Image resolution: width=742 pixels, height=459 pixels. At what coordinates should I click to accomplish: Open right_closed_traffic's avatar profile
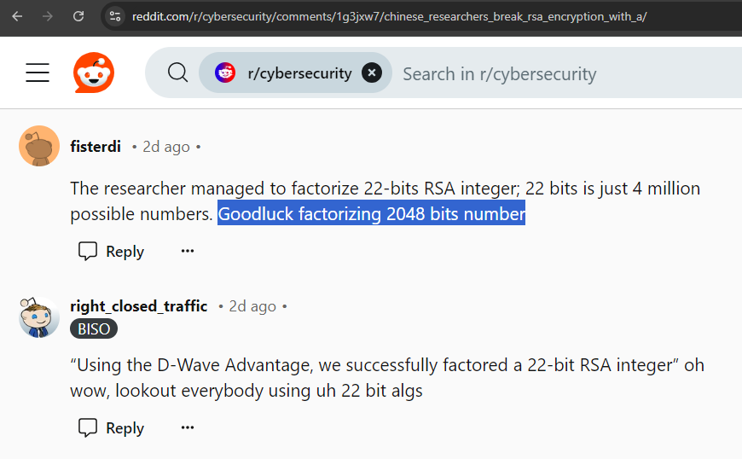point(39,317)
